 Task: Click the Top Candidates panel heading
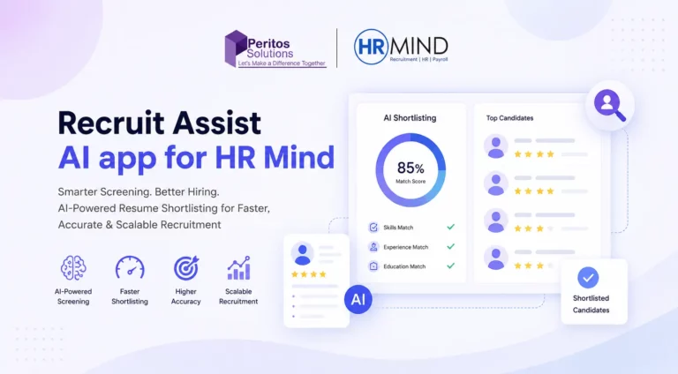coord(509,118)
